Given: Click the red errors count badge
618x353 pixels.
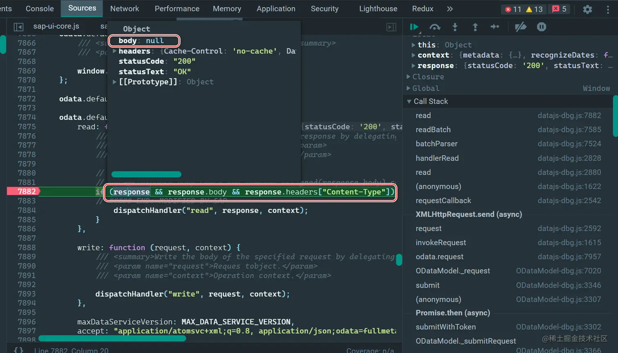Looking at the screenshot, I should pyautogui.click(x=513, y=9).
